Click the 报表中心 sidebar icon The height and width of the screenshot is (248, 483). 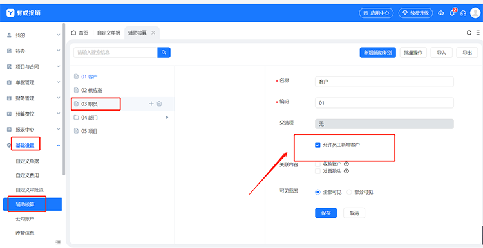click(x=9, y=129)
